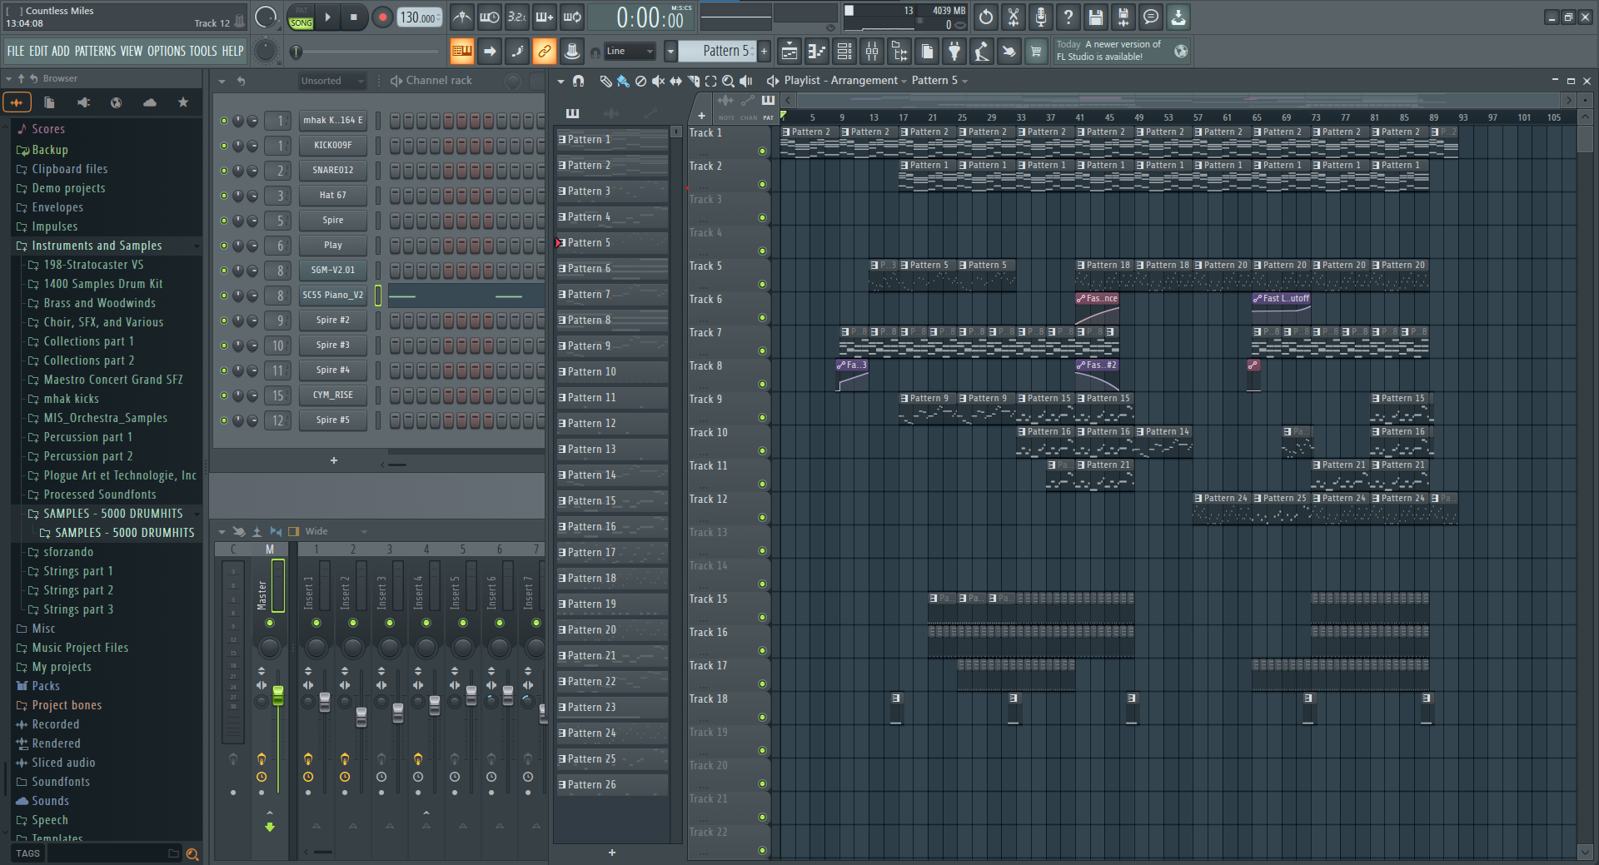This screenshot has width=1599, height=865.
Task: Add a channel with the plus button
Action: (334, 460)
